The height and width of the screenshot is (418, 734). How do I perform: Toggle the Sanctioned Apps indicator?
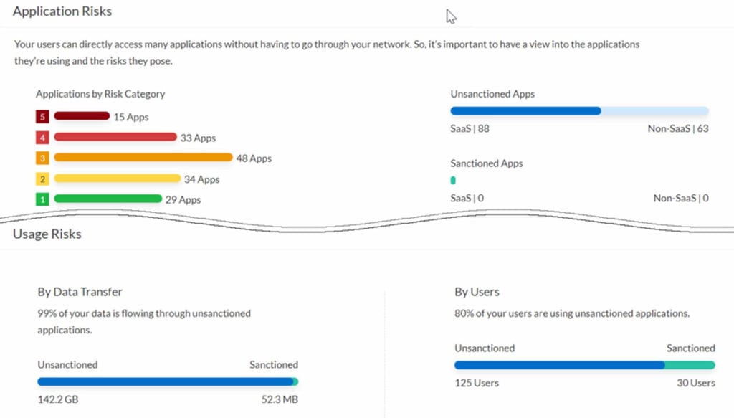453,180
